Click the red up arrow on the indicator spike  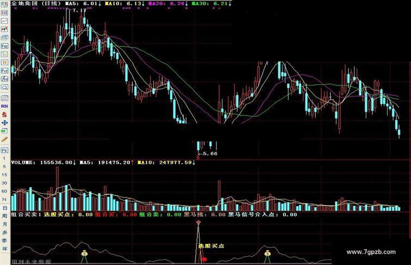coord(198,223)
